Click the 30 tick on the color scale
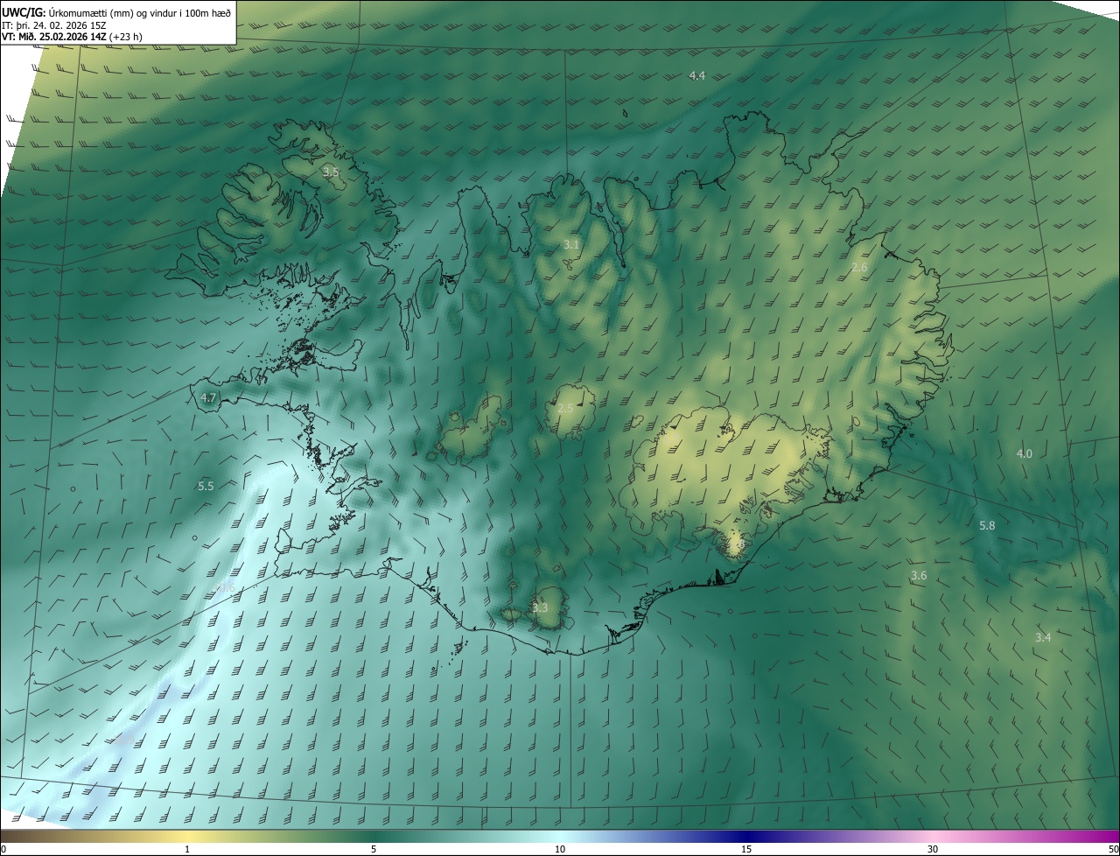Viewport: 1120px width, 856px height. pos(933,849)
